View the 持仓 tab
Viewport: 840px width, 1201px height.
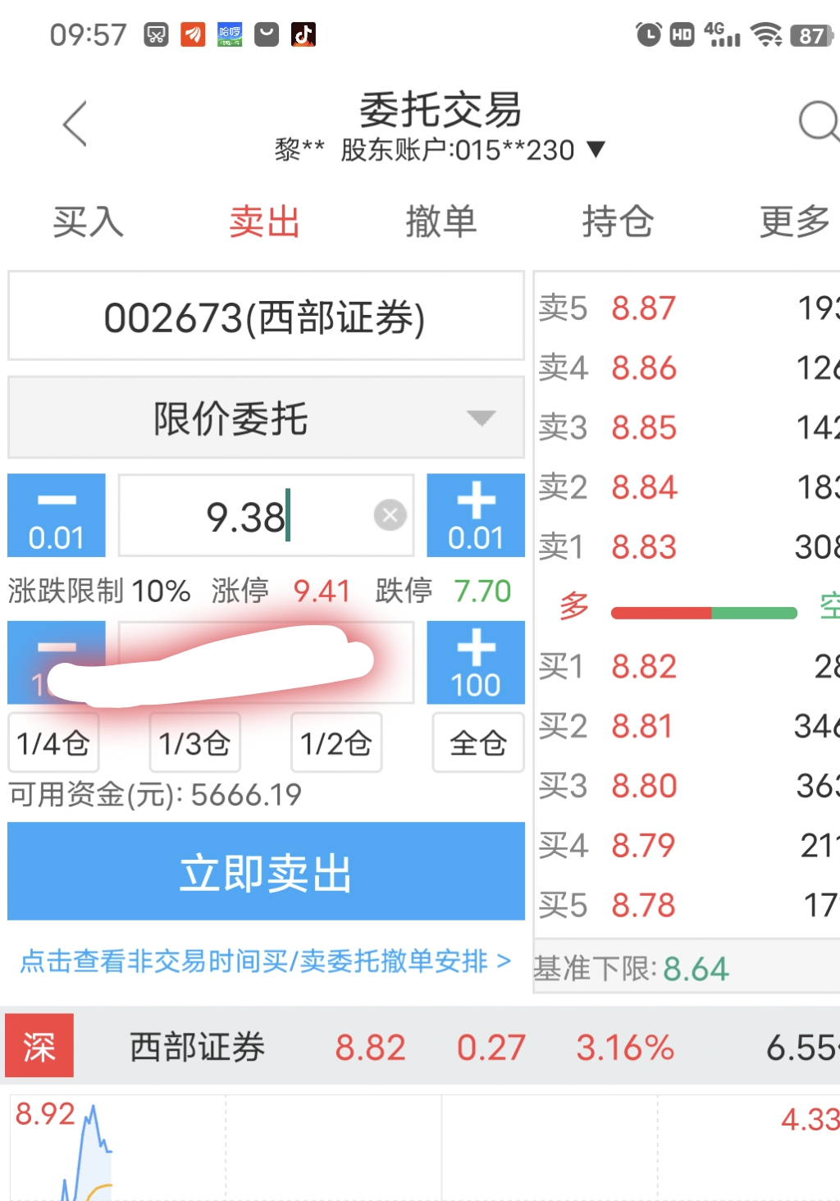click(x=617, y=221)
